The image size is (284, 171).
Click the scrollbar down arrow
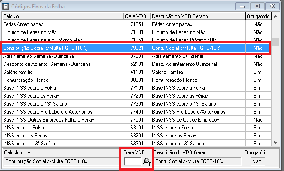(276, 143)
